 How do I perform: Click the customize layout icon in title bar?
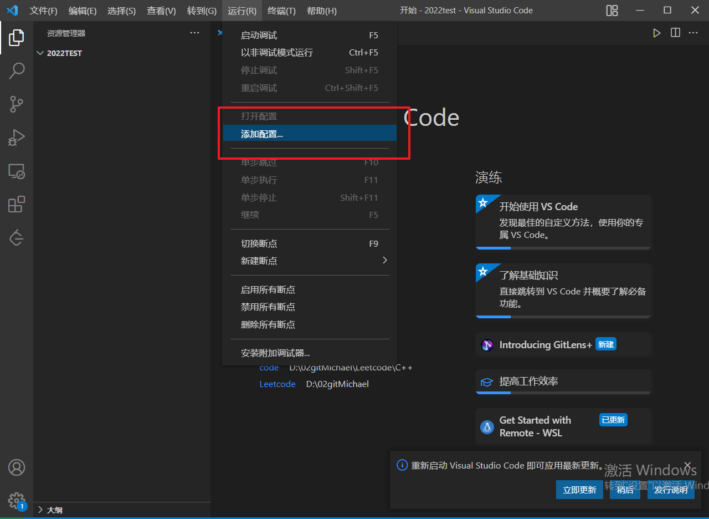pos(612,11)
